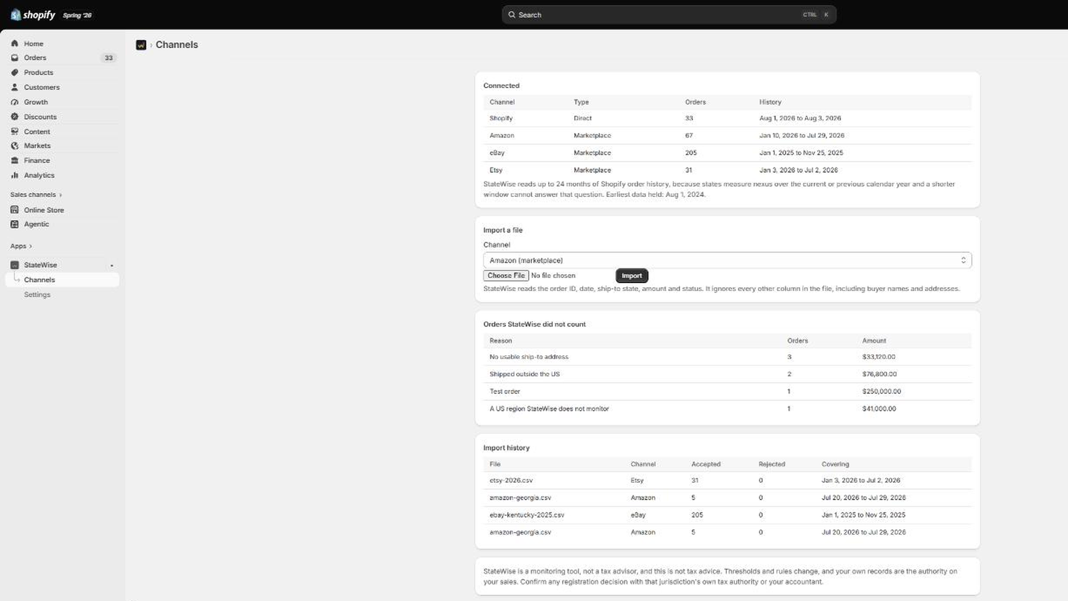
Task: Click the 'Covering' column header
Action: [836, 464]
